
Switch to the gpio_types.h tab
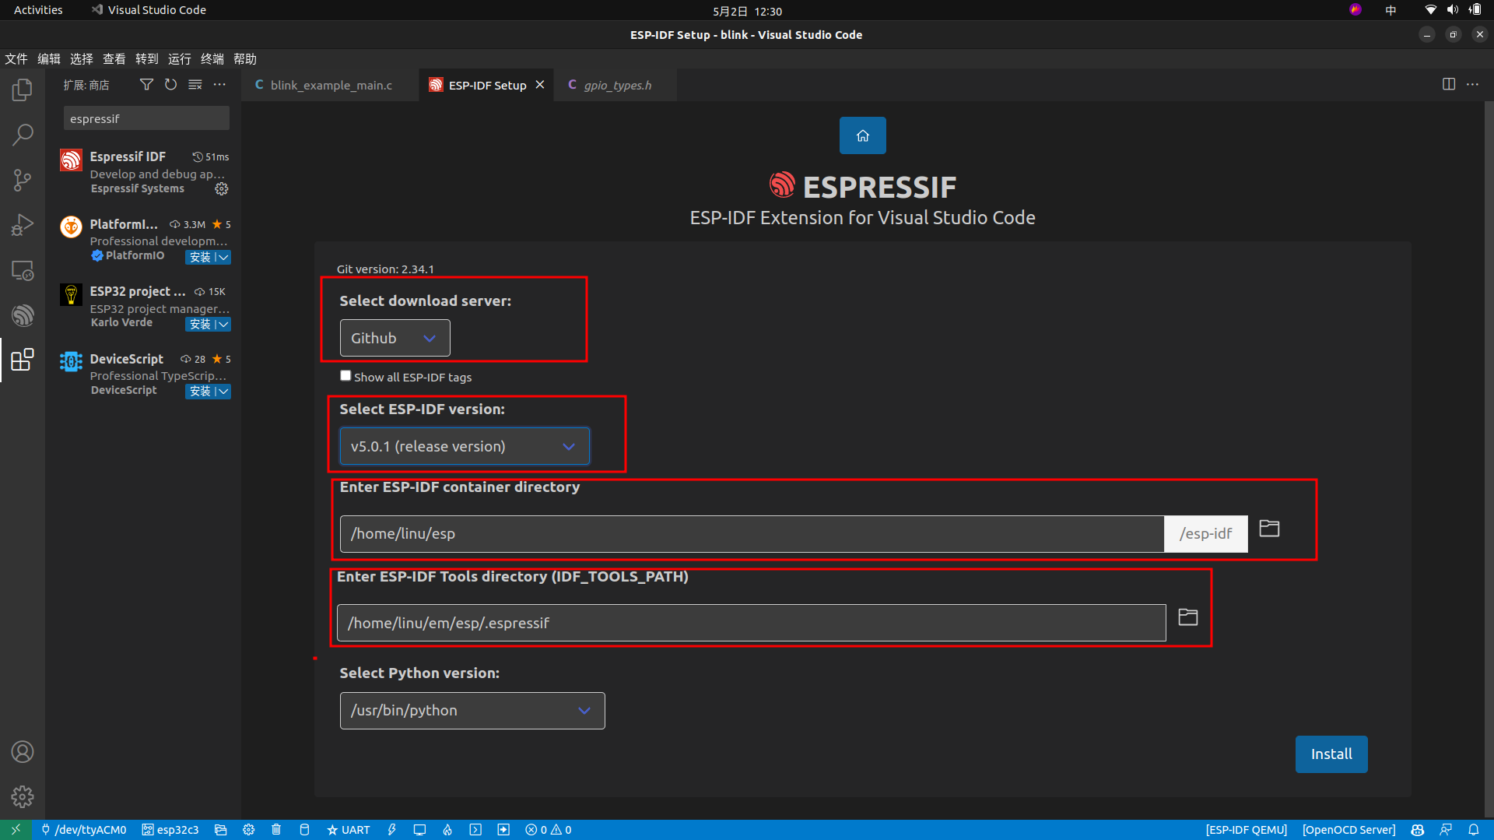click(x=615, y=85)
